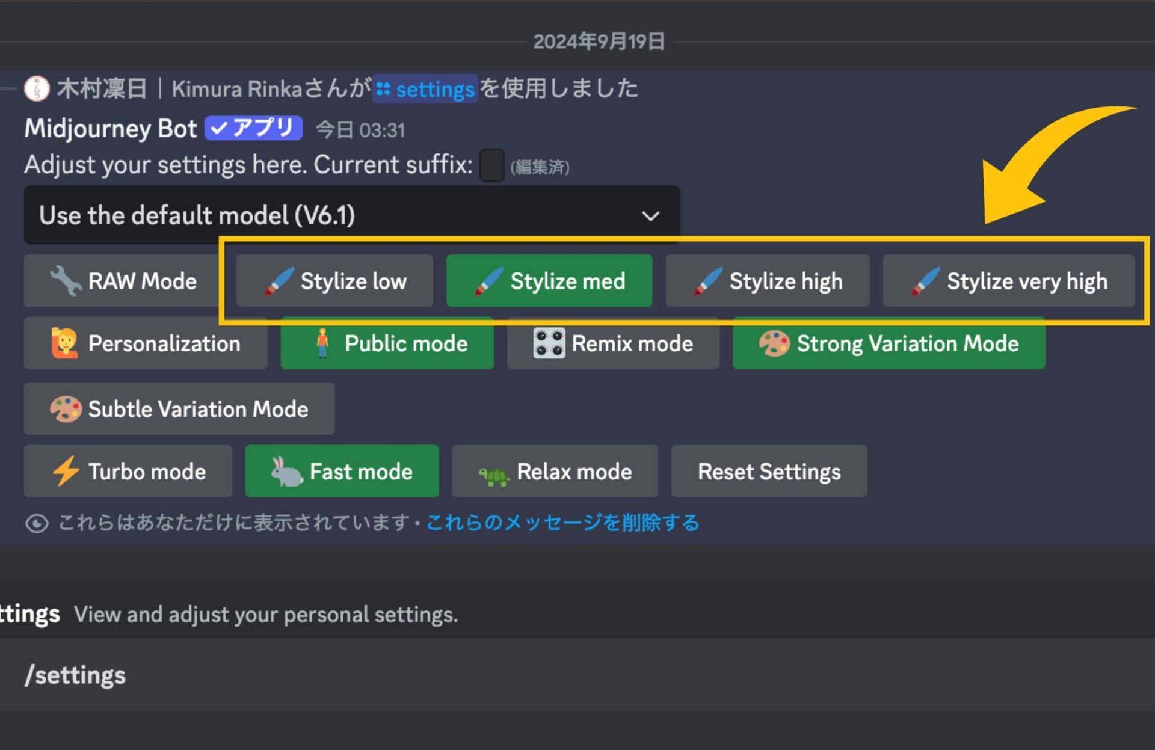Screen dimensions: 1155x750
Task: Click the raised-hand icon on Personalization
Action: click(63, 343)
